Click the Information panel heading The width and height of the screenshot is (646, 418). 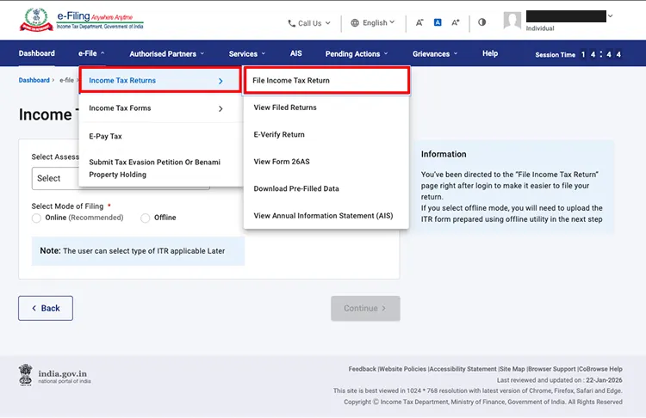(444, 154)
